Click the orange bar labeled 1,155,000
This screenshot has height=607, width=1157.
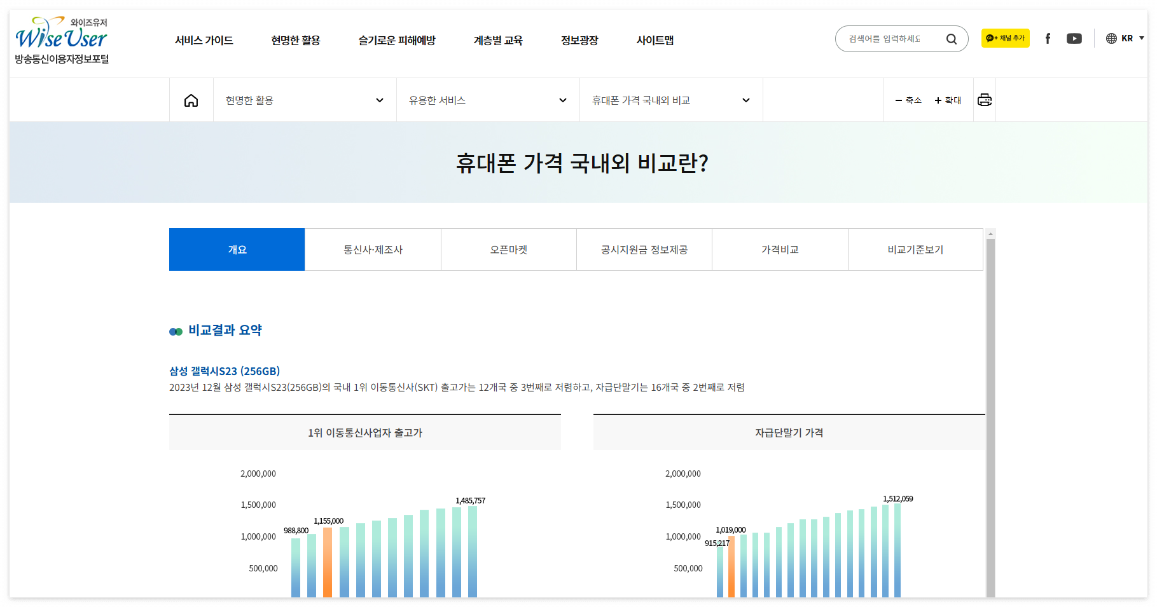(328, 563)
